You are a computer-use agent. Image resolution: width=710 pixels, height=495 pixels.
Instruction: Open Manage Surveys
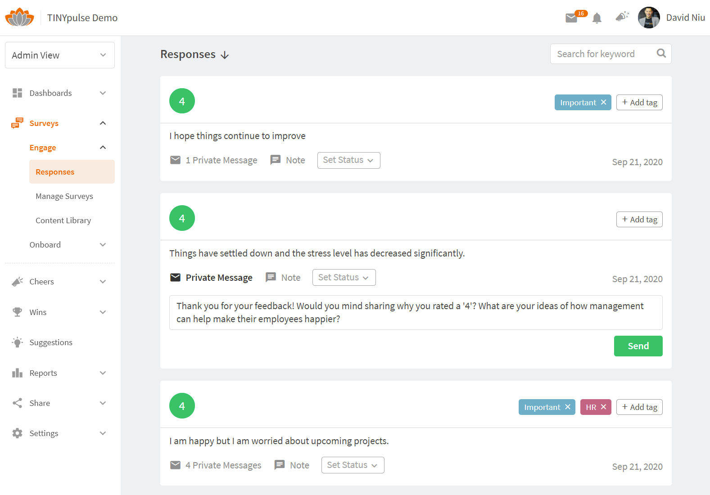(x=64, y=196)
